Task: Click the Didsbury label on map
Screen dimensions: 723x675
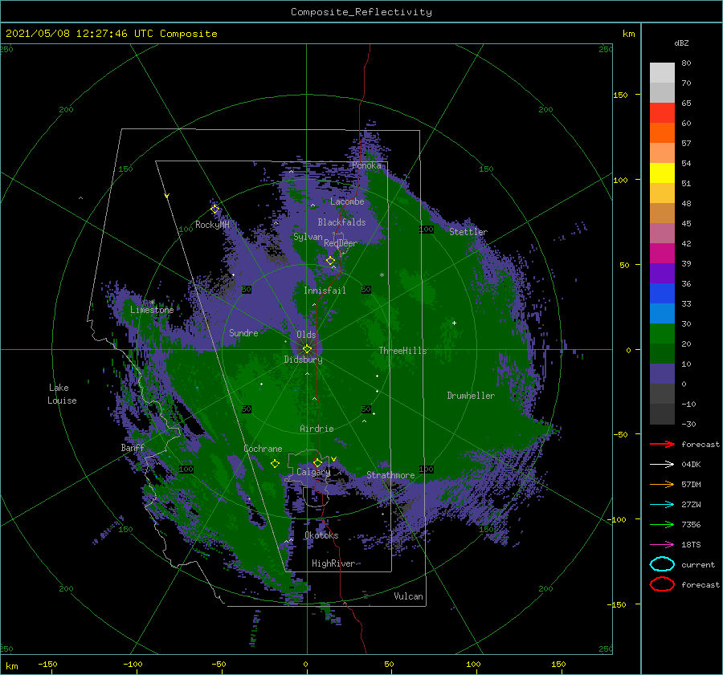Action: pos(303,360)
